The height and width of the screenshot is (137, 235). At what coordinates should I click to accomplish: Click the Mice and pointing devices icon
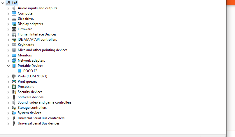tap(14, 50)
